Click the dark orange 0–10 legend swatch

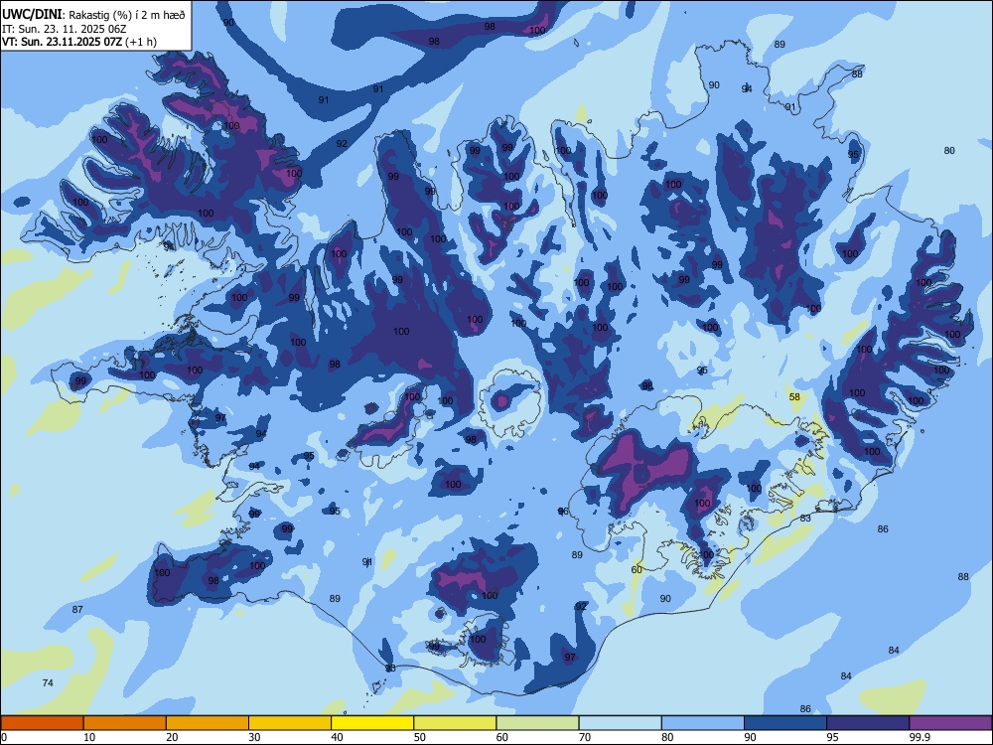click(x=42, y=723)
